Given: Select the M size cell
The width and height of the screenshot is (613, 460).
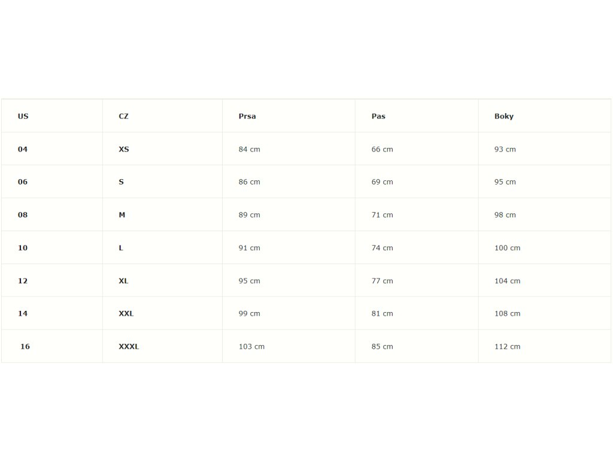Looking at the screenshot, I should point(122,215).
